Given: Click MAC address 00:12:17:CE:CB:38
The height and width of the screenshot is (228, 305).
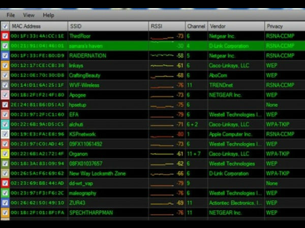Looking at the screenshot, I should coord(37,65).
